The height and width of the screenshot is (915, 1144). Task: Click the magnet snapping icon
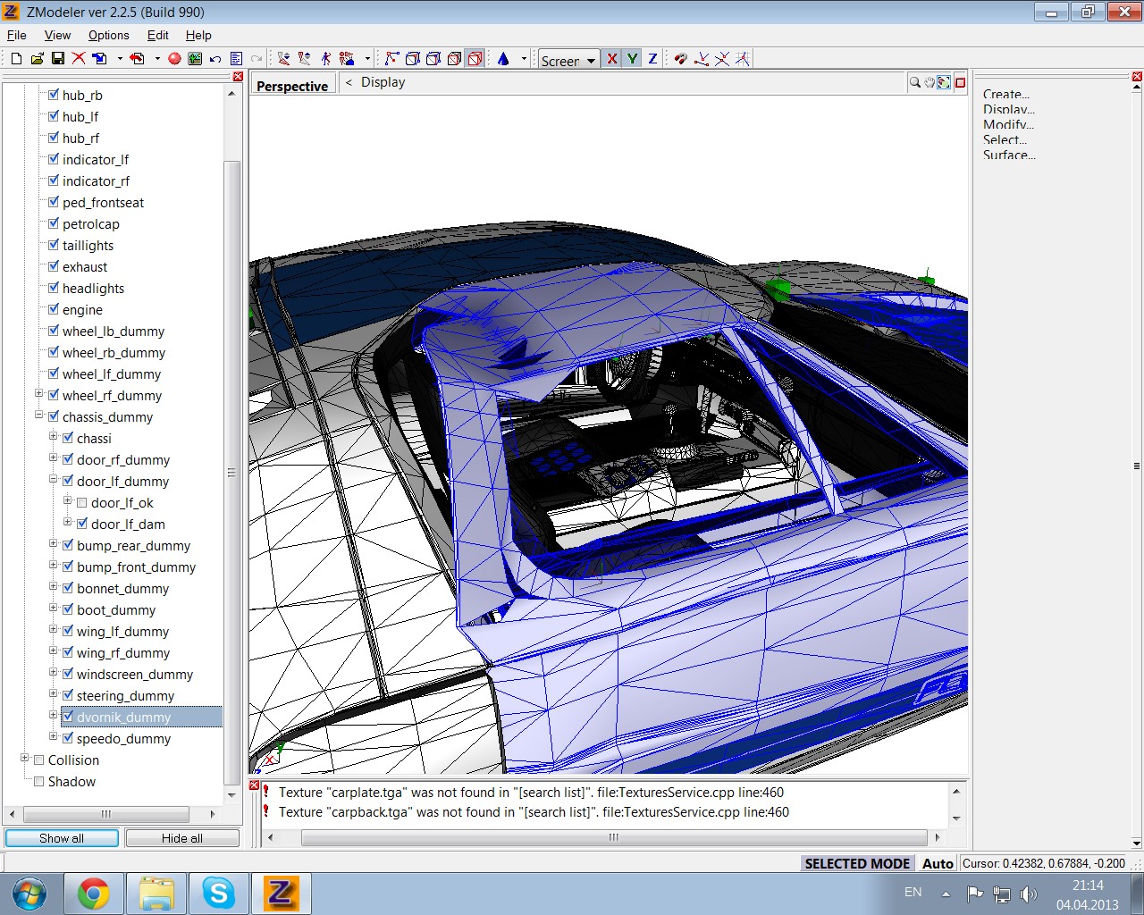(x=681, y=59)
